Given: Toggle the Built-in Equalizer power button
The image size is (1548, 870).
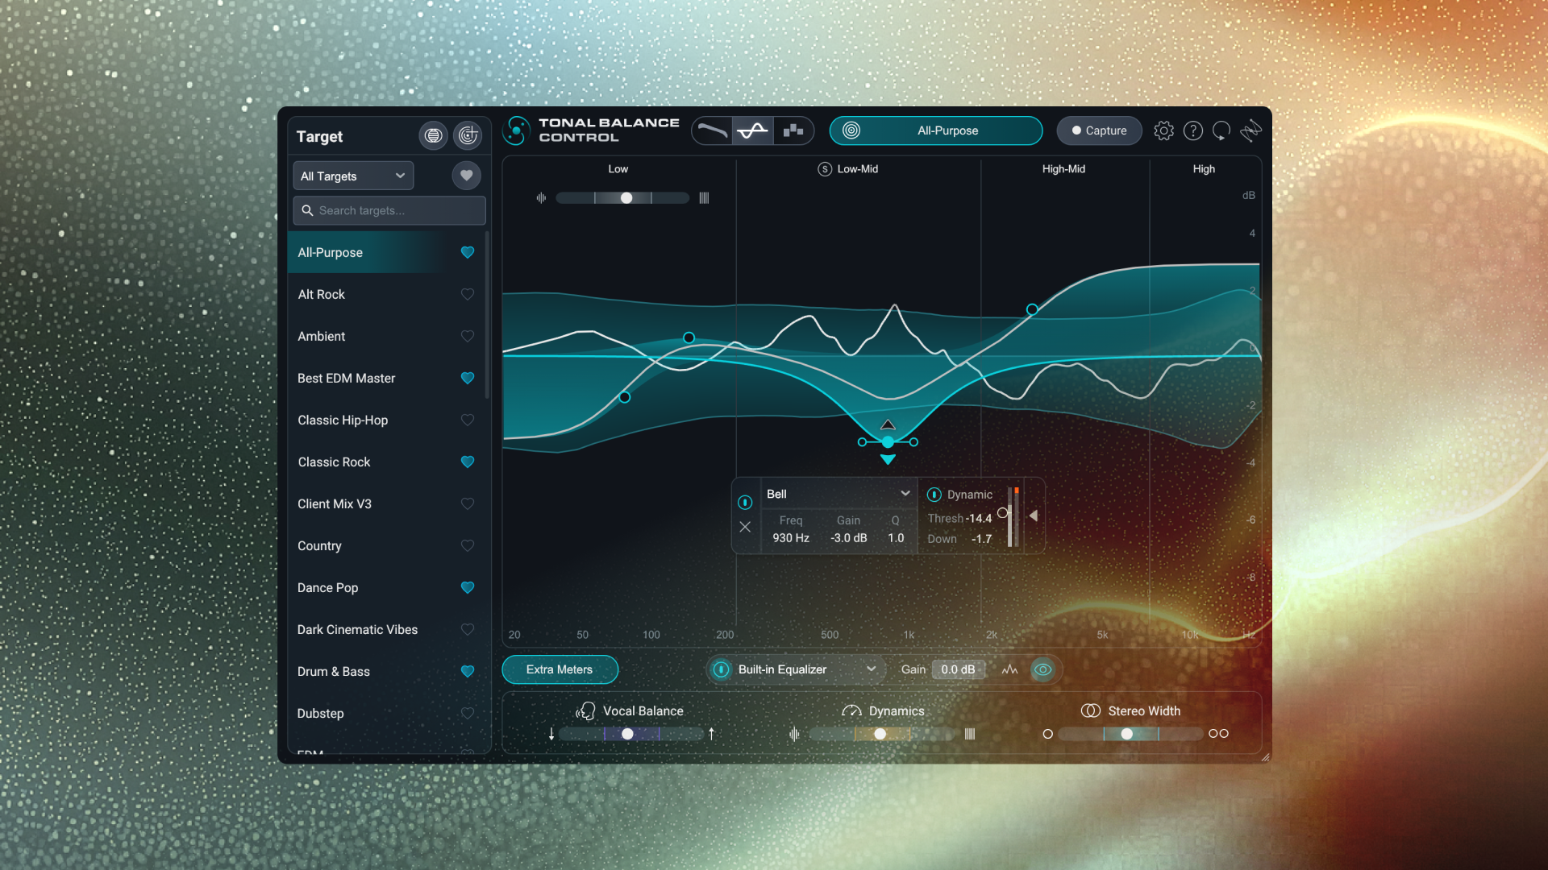Looking at the screenshot, I should (x=722, y=669).
